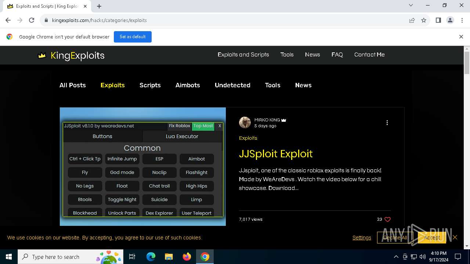Open the Windows Start menu
The image size is (470, 264).
9,257
